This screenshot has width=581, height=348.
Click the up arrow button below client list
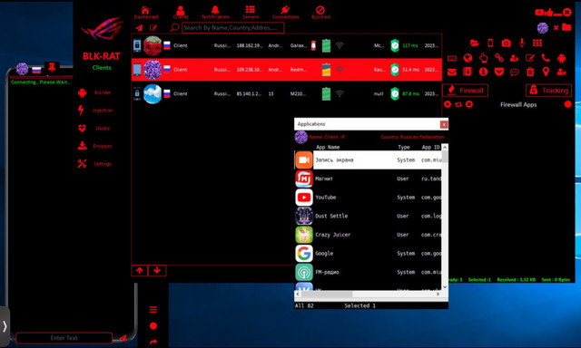pyautogui.click(x=140, y=270)
